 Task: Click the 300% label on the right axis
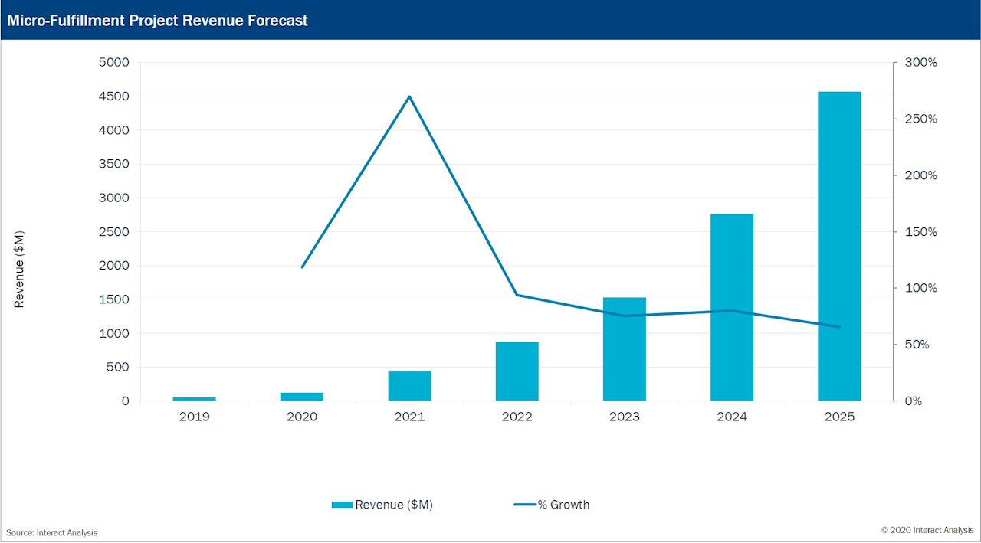tap(921, 63)
